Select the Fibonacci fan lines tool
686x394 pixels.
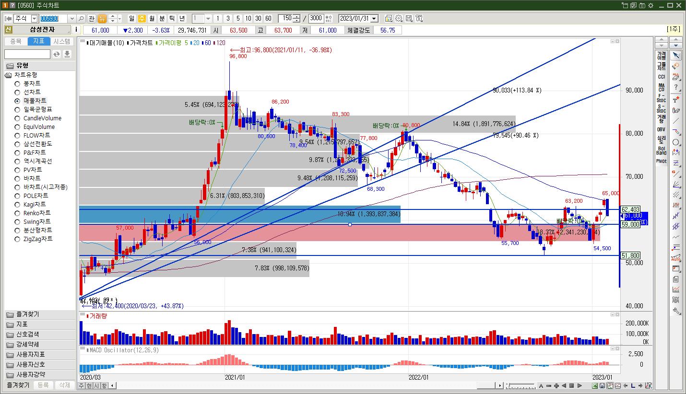pyautogui.click(x=676, y=185)
